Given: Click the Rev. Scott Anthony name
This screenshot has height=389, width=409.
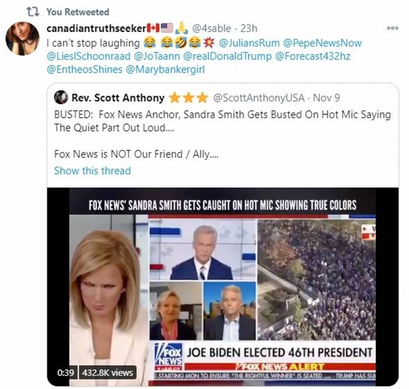Looking at the screenshot, I should [118, 97].
